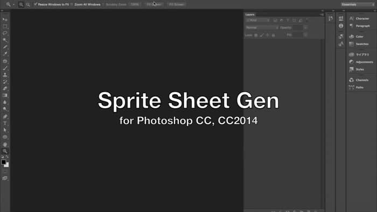This screenshot has width=377, height=212.
Task: Toggle lock position in Layers panel
Action: 267,36
